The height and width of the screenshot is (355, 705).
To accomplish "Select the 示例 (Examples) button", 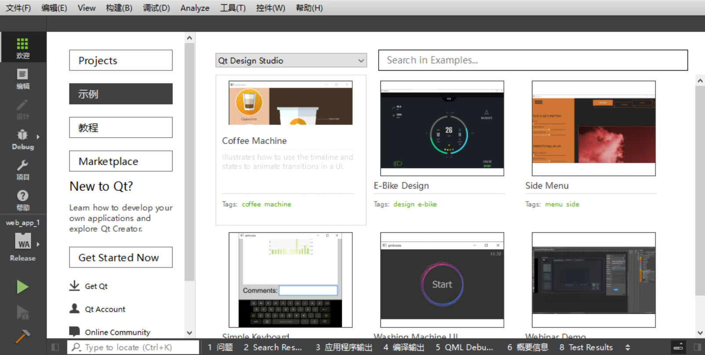I will tap(121, 94).
